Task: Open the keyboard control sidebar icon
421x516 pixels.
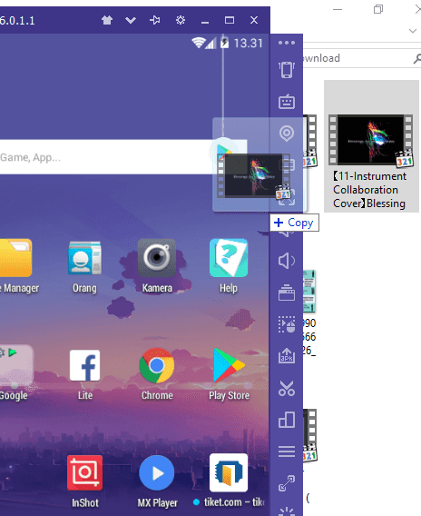Action: pyautogui.click(x=287, y=101)
